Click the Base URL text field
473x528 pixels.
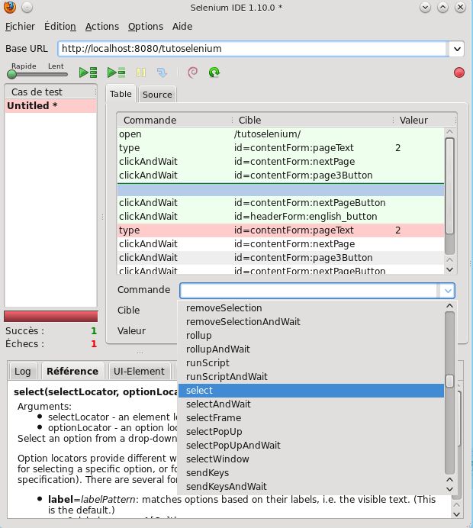pos(253,49)
